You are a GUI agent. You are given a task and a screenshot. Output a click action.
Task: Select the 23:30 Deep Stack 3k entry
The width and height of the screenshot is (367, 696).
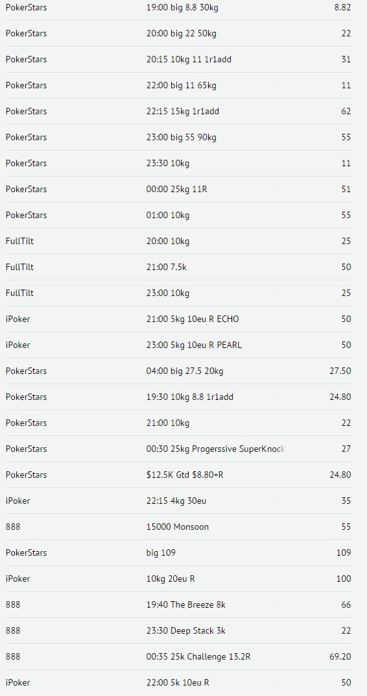coord(185,631)
